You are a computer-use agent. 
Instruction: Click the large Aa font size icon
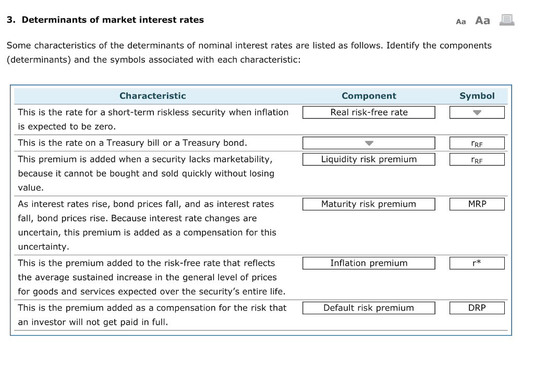pyautogui.click(x=482, y=20)
